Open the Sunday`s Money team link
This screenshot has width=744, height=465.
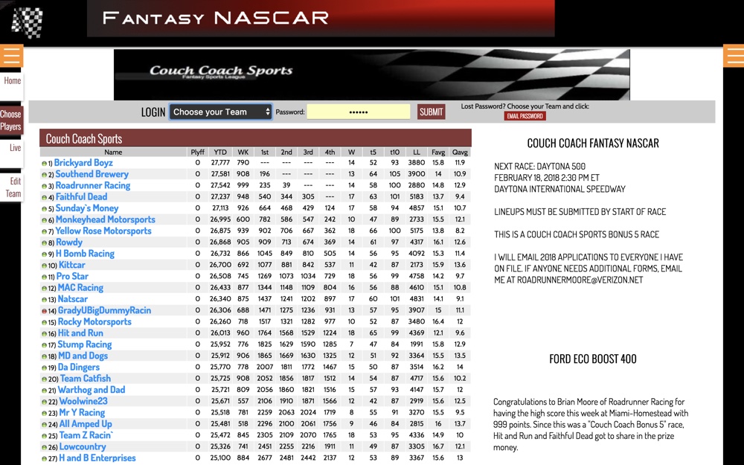[87, 208]
